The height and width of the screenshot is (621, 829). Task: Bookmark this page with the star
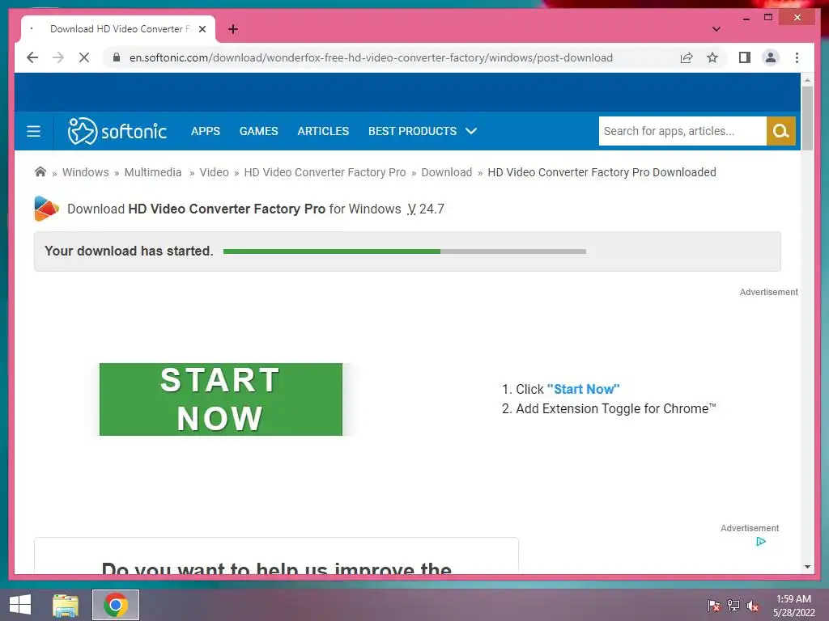(712, 57)
